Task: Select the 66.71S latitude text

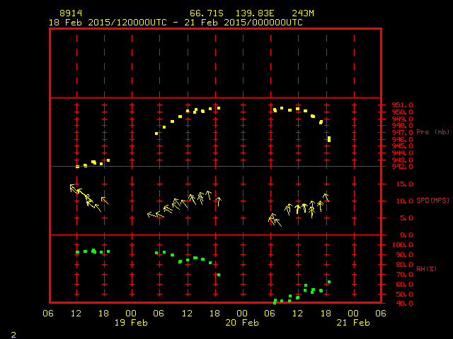Action: point(204,13)
